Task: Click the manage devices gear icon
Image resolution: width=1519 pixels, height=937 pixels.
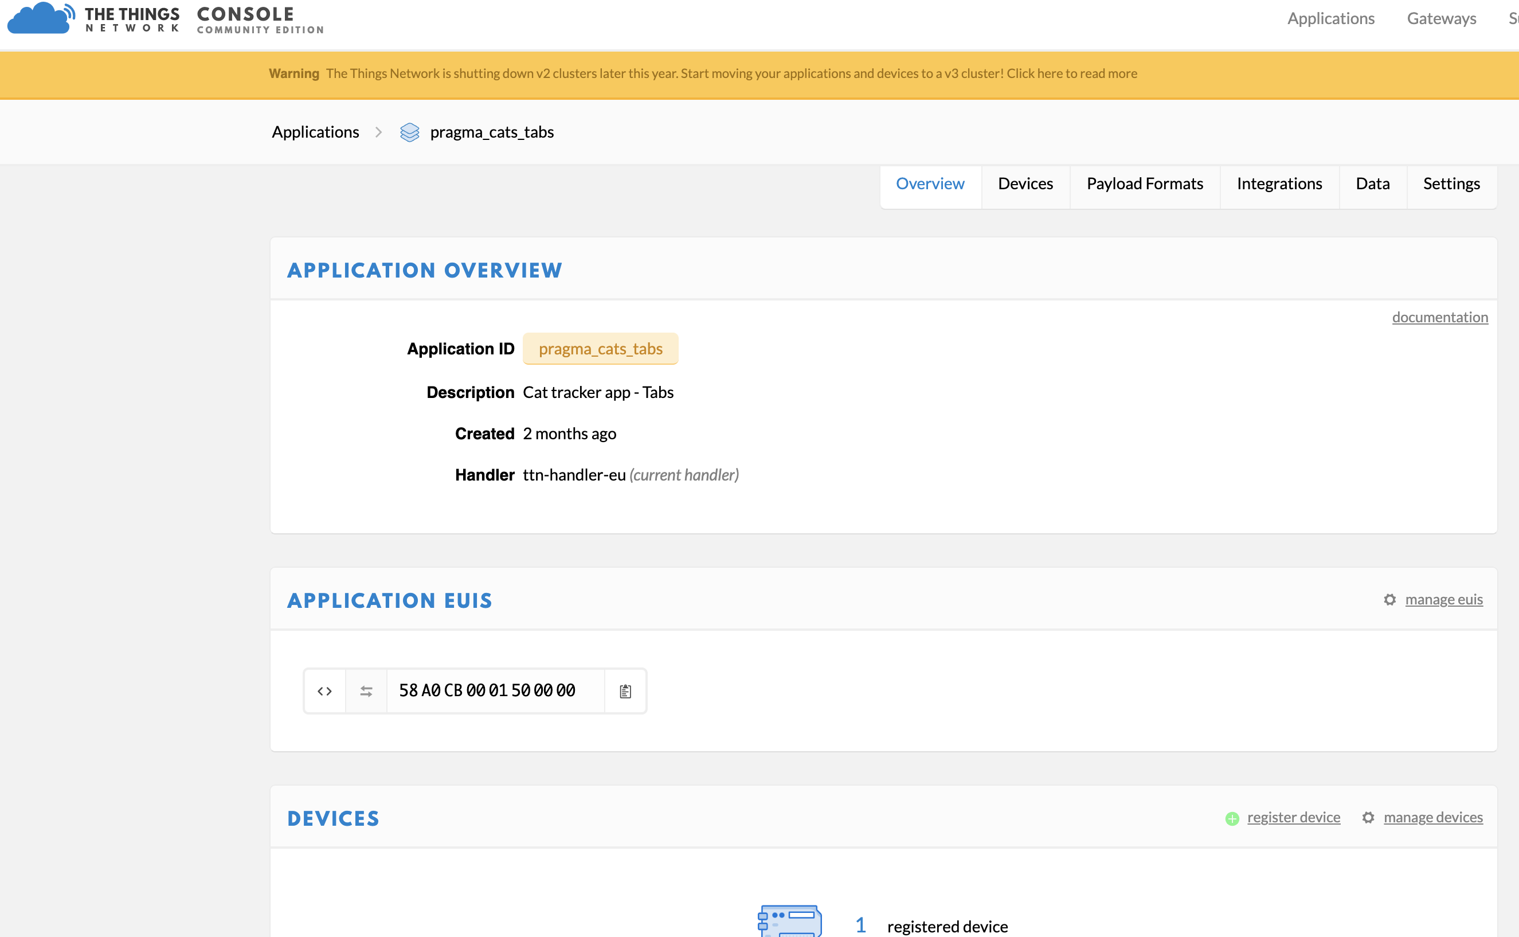Action: click(x=1368, y=818)
